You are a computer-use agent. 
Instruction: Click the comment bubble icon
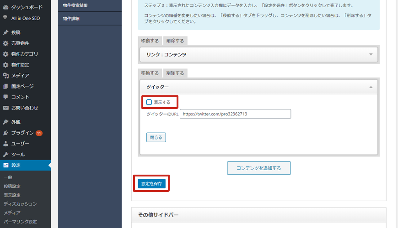[5, 97]
